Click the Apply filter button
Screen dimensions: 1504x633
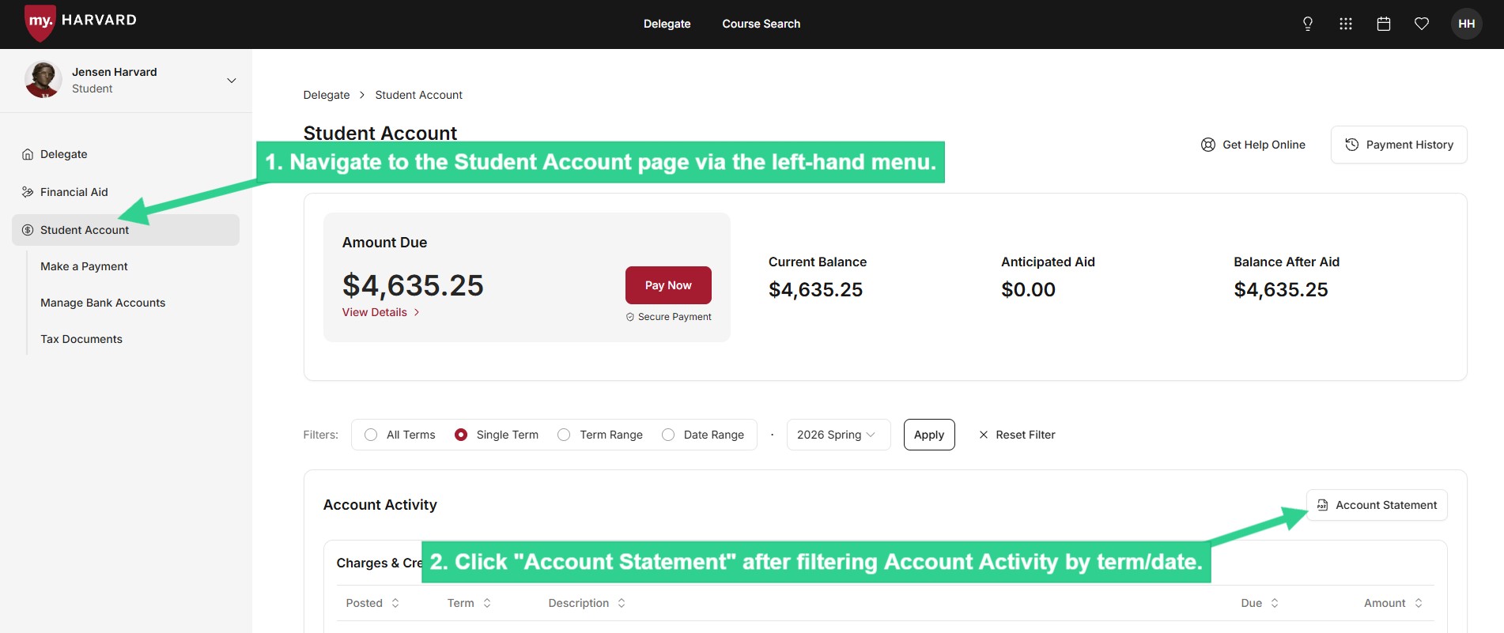click(x=929, y=435)
